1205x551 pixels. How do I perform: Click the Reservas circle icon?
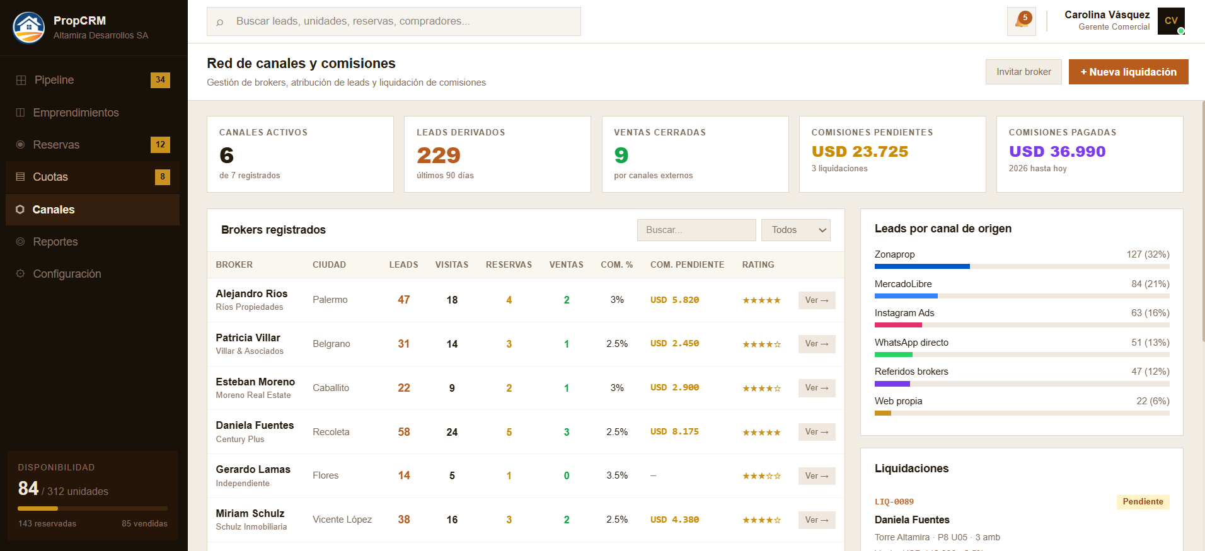(x=21, y=145)
